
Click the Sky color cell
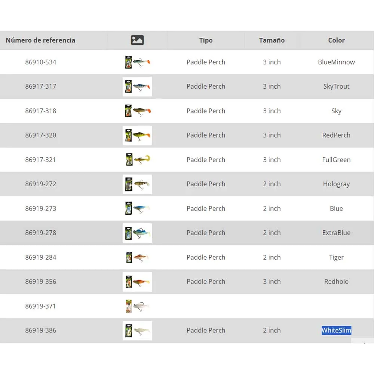click(336, 111)
